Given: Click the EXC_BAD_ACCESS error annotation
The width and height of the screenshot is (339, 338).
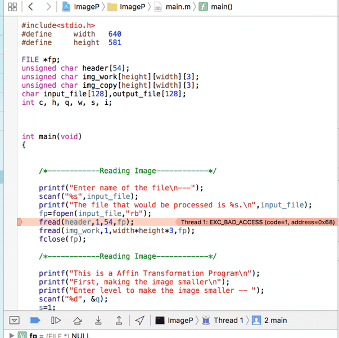Looking at the screenshot, I should click(x=257, y=223).
